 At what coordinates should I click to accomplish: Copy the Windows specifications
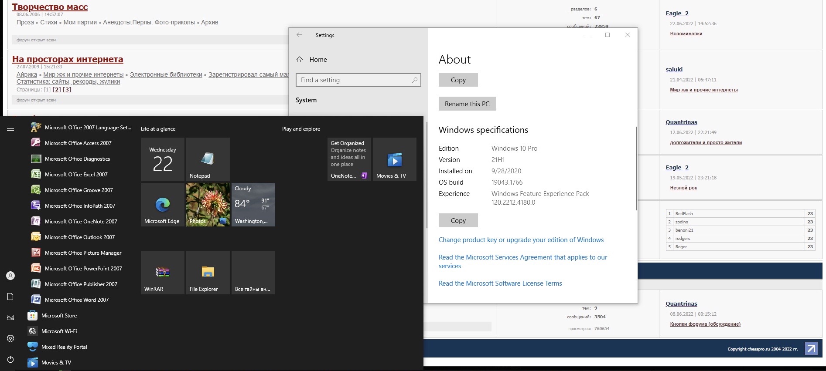pos(458,220)
